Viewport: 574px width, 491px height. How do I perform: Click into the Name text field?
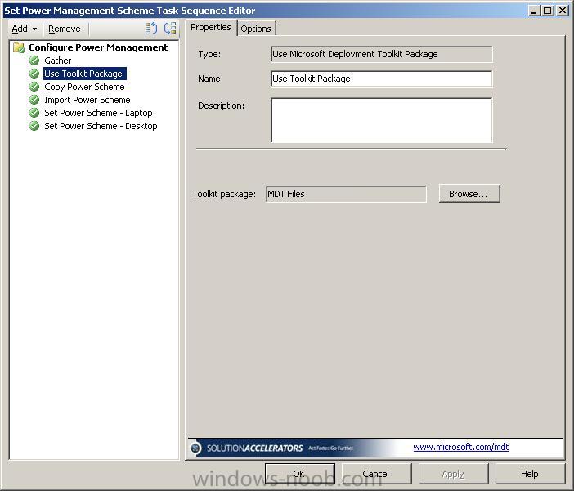point(382,79)
